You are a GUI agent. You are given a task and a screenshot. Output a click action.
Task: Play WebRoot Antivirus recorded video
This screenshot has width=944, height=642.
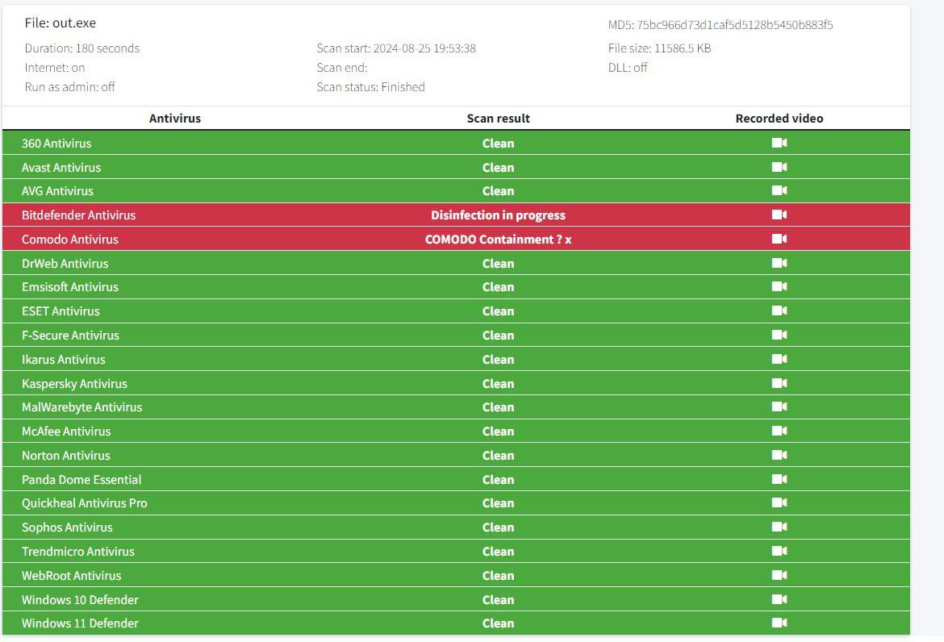[x=779, y=574]
